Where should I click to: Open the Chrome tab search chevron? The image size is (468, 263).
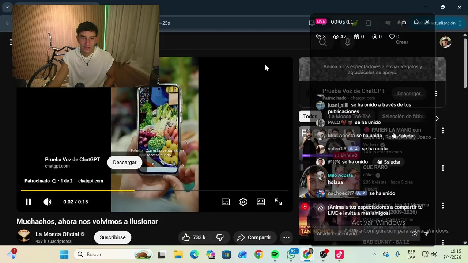pyautogui.click(x=7, y=7)
